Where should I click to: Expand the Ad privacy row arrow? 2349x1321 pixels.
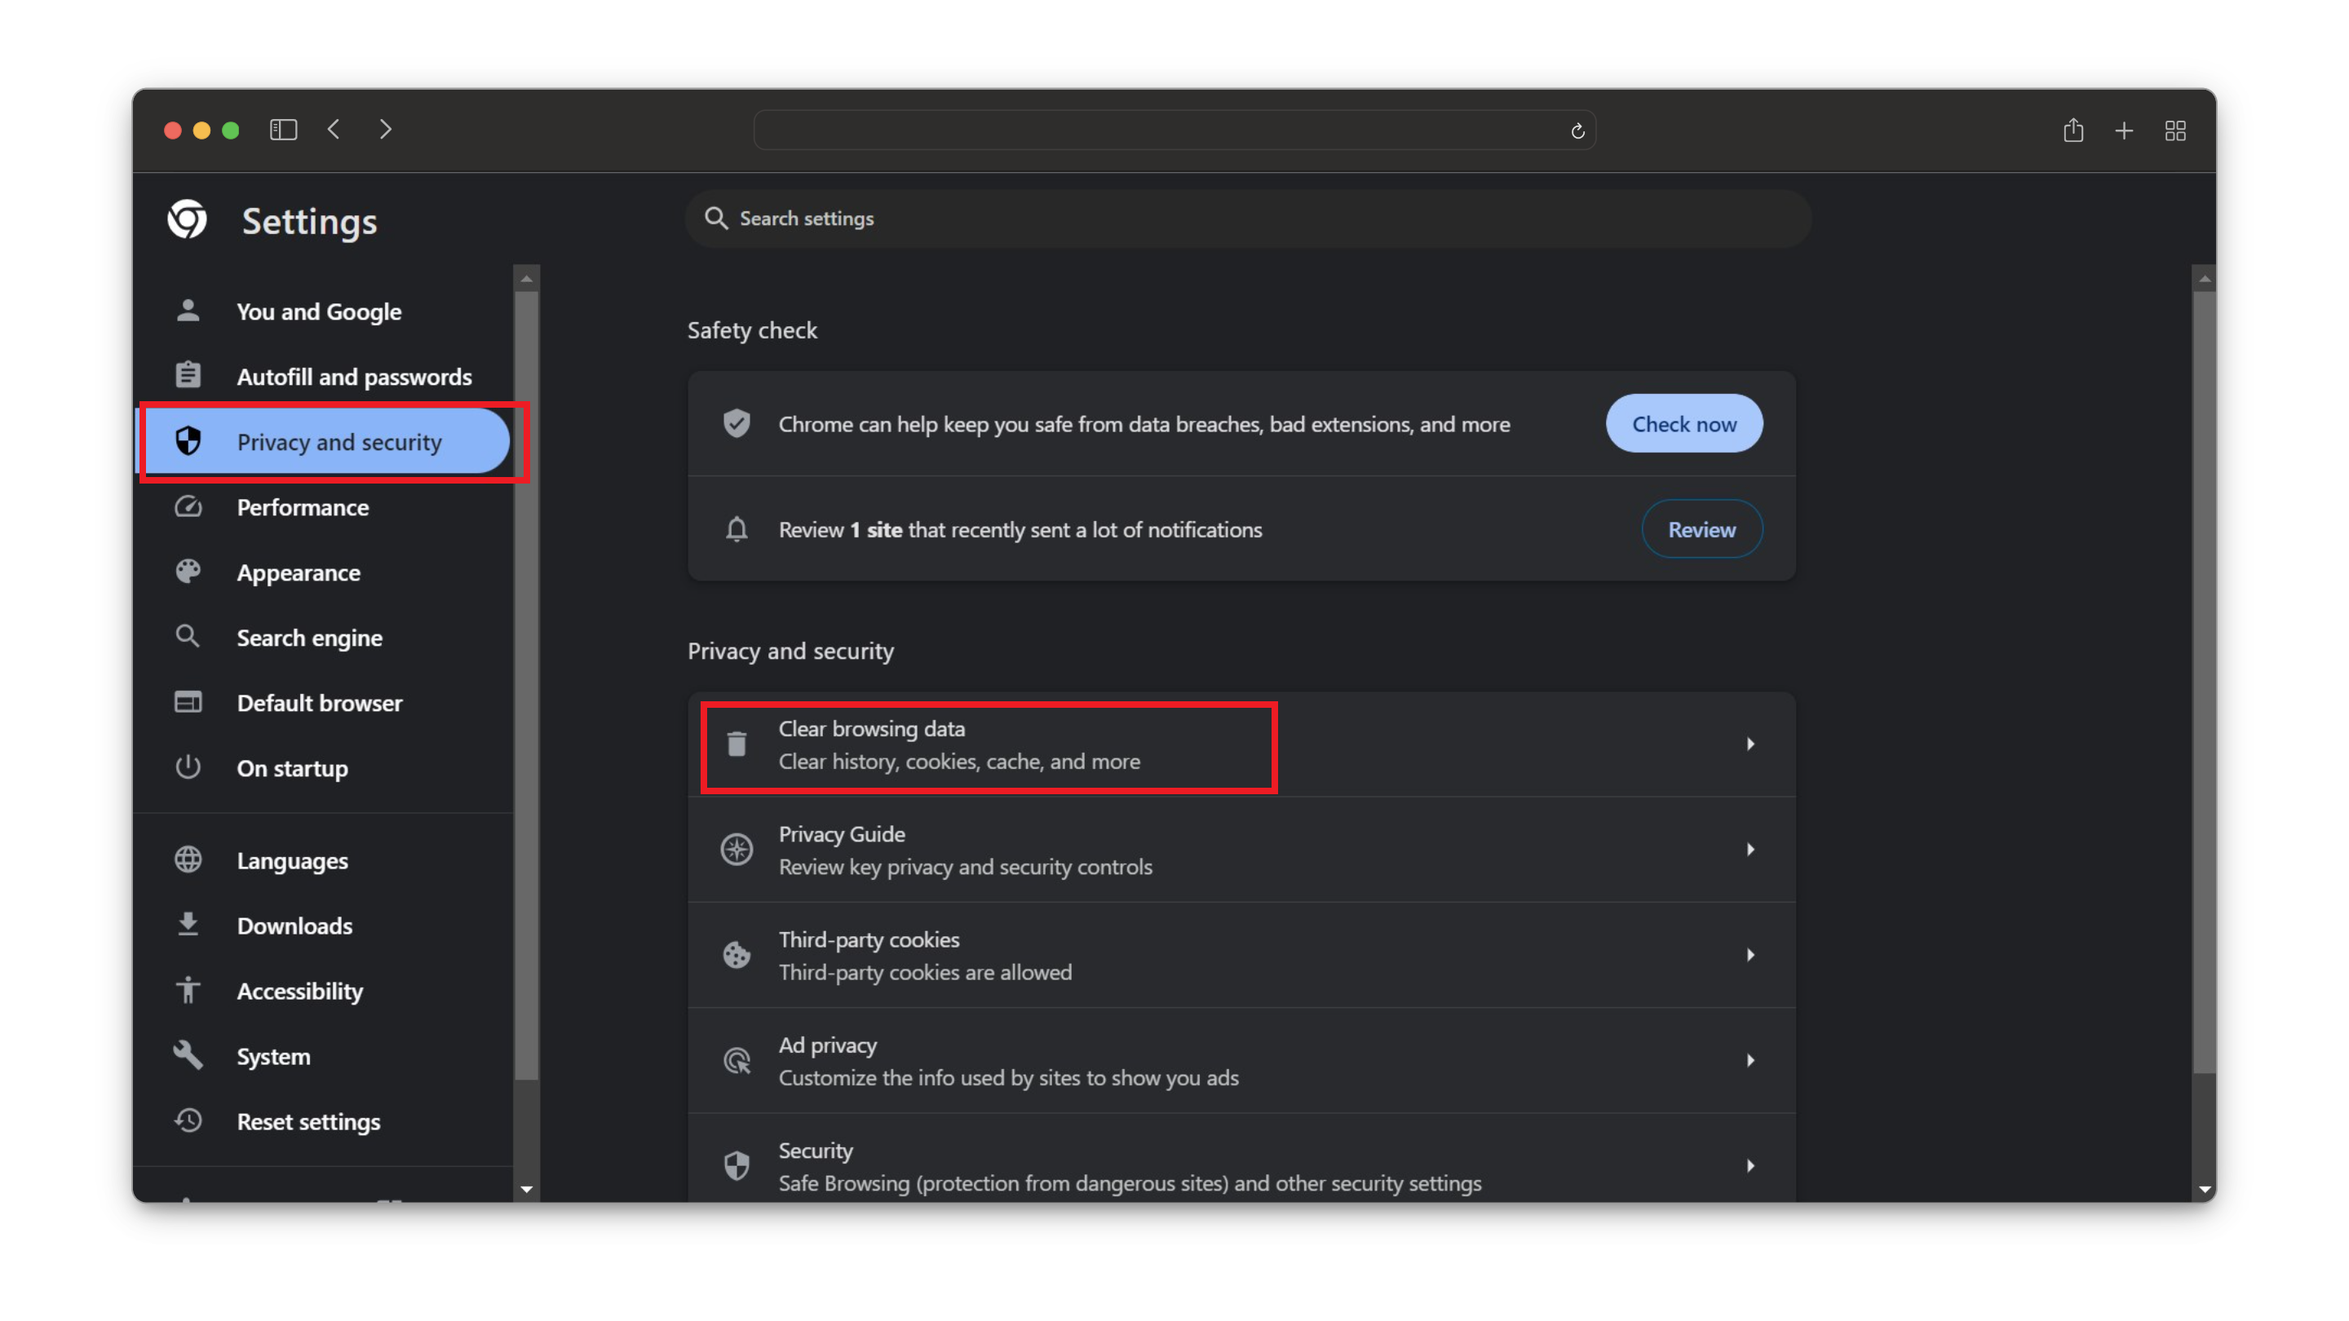point(1750,1060)
